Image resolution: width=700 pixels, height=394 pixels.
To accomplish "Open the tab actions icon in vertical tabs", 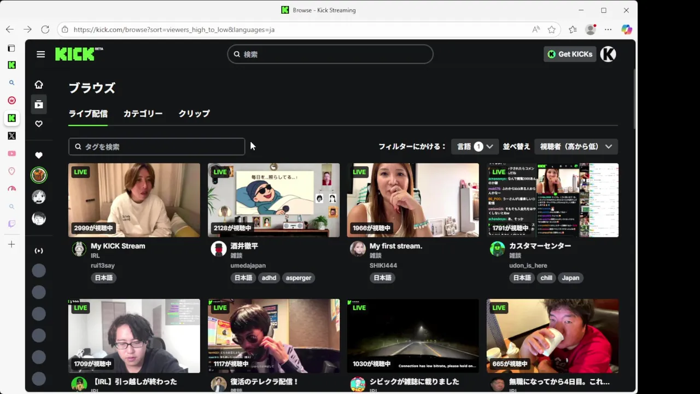I will 11,48.
